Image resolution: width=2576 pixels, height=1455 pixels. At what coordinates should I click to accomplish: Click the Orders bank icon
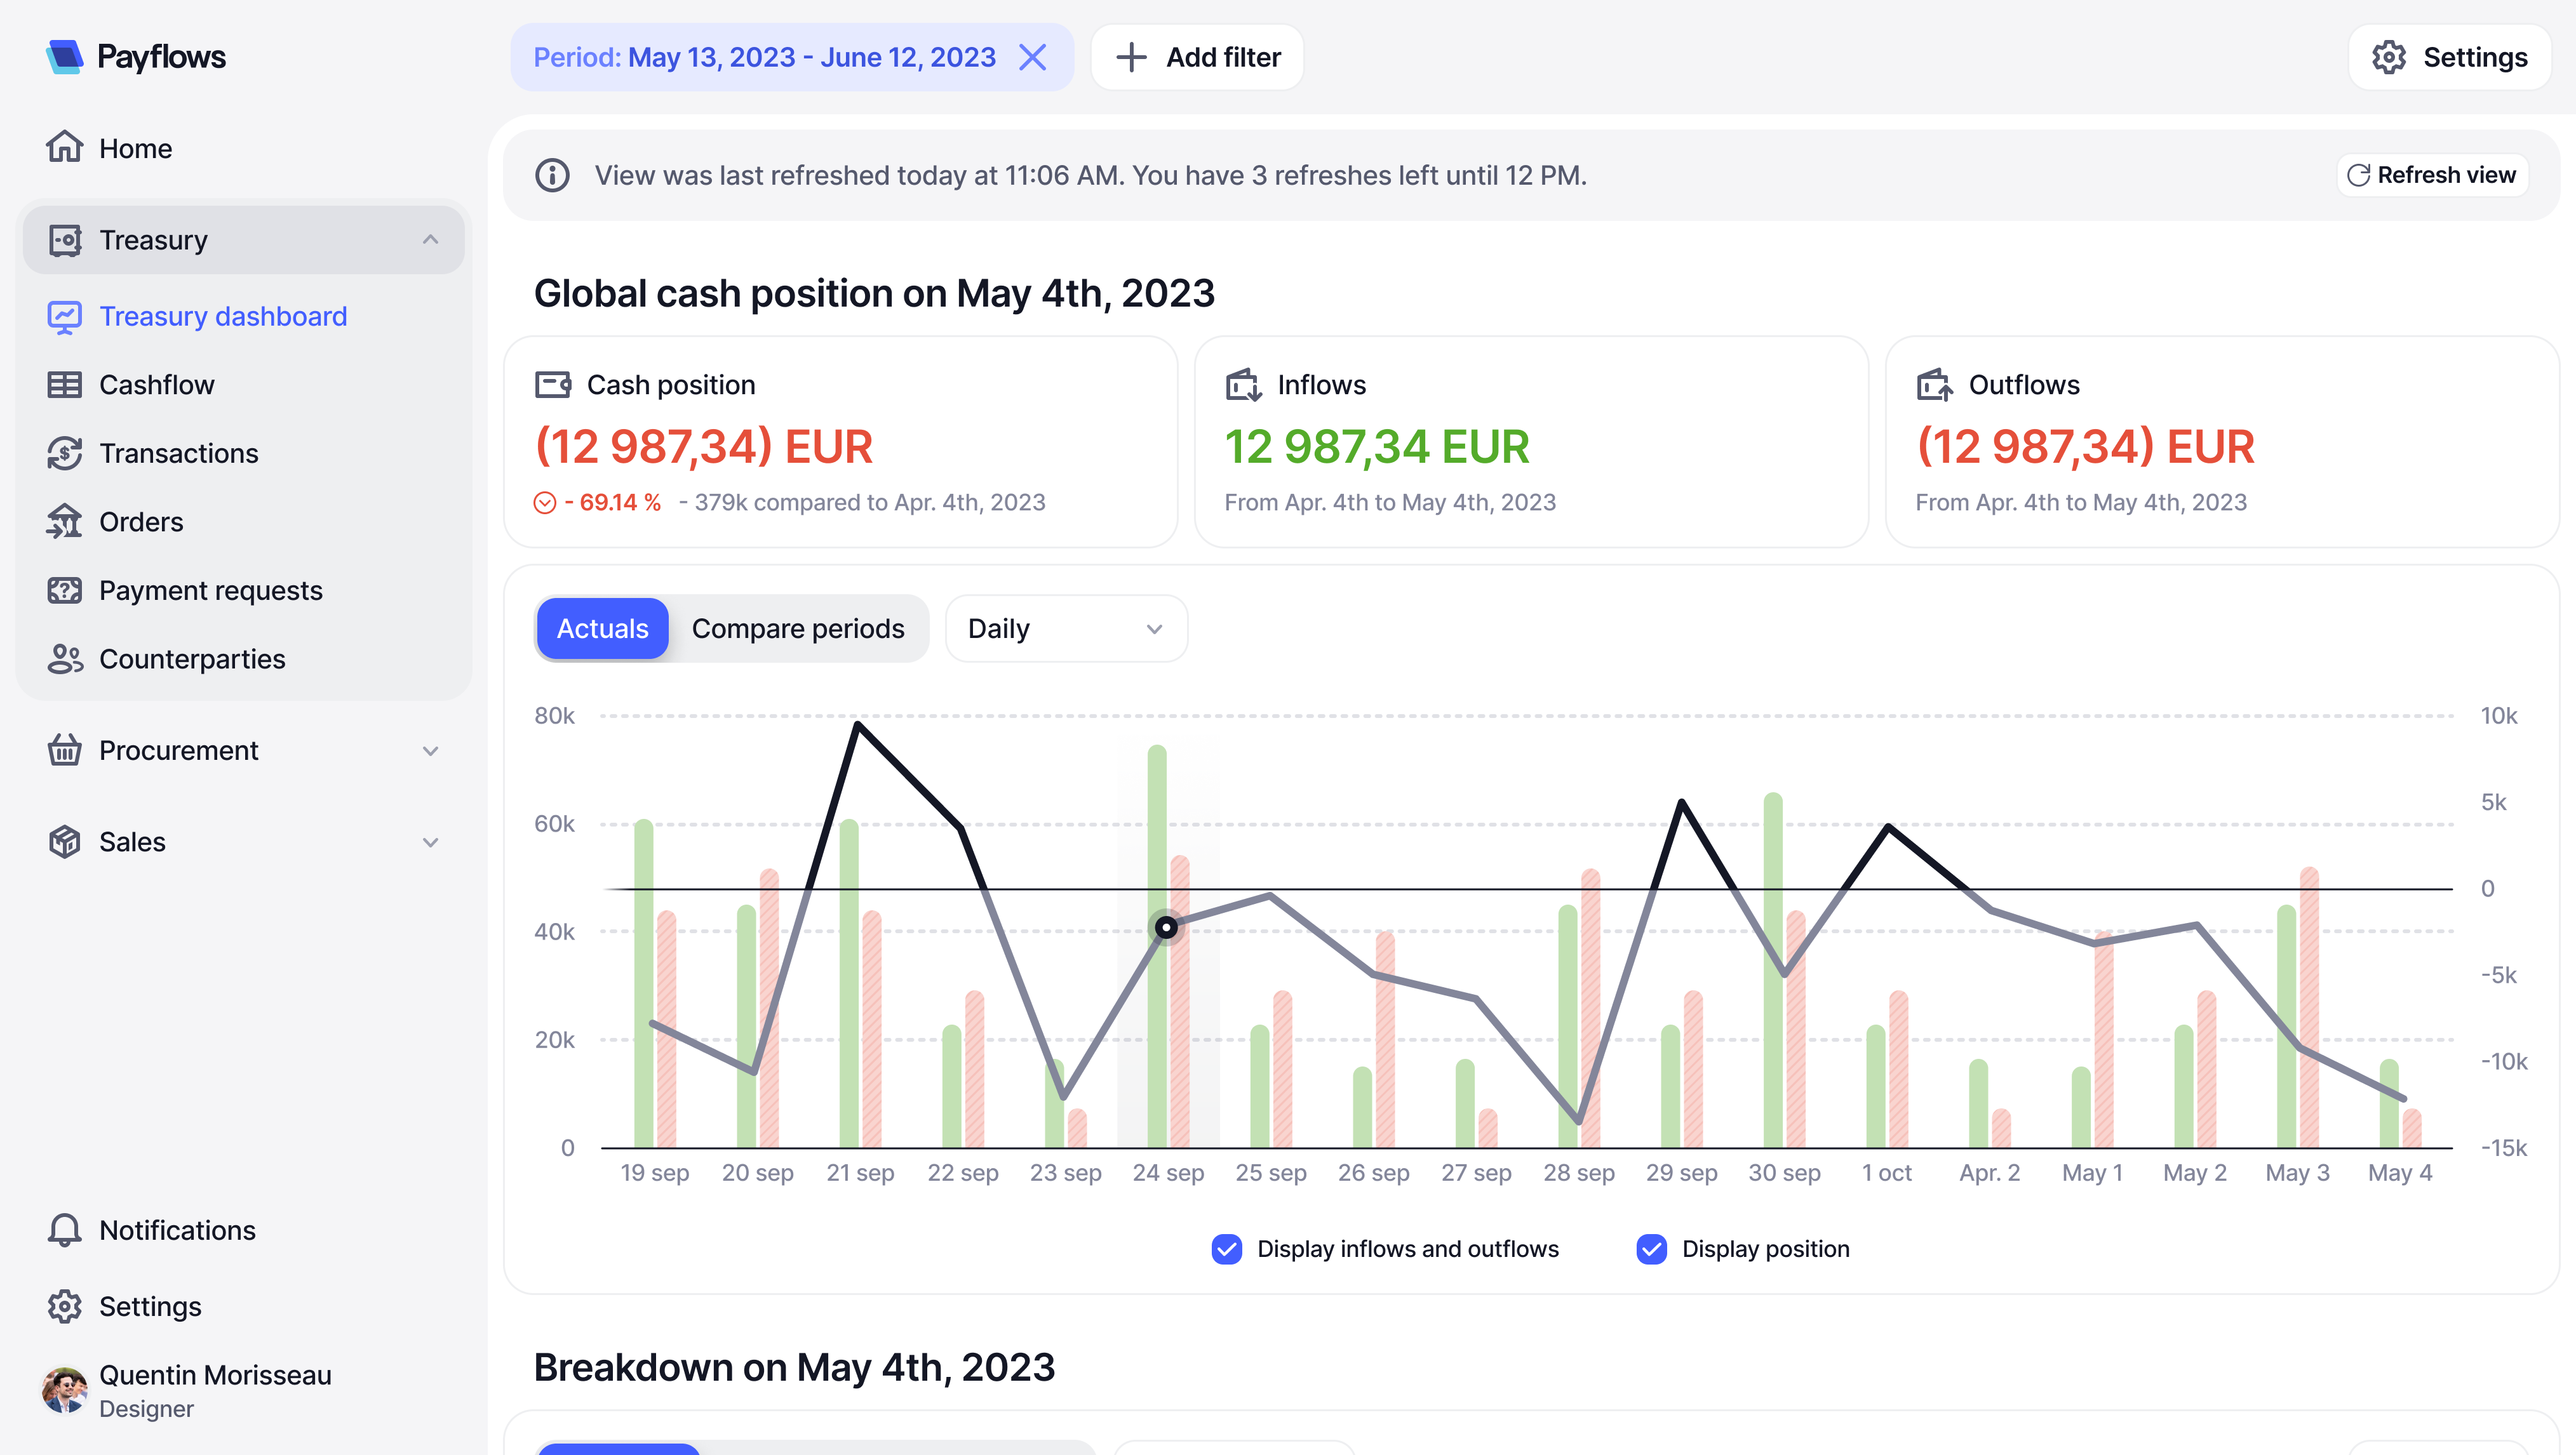[x=64, y=522]
